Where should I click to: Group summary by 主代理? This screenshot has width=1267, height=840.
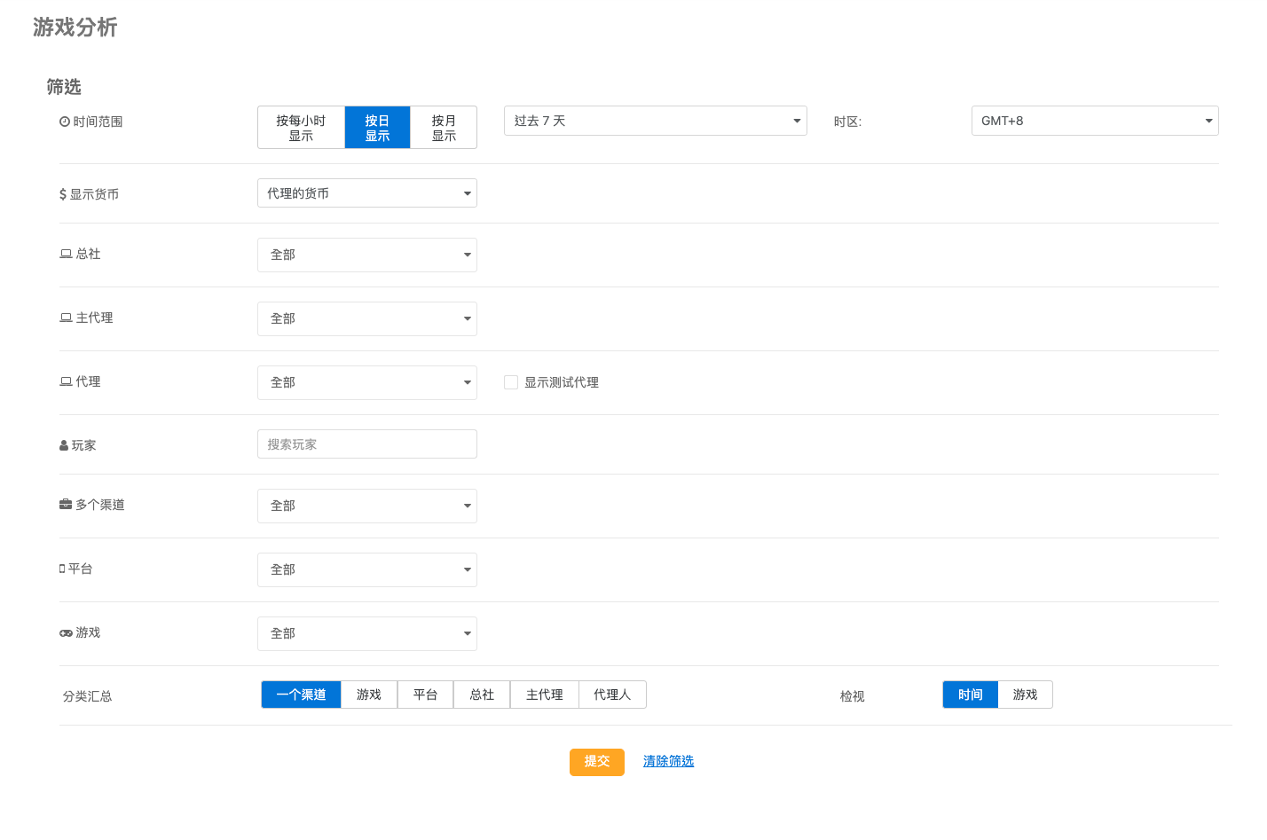tap(544, 695)
